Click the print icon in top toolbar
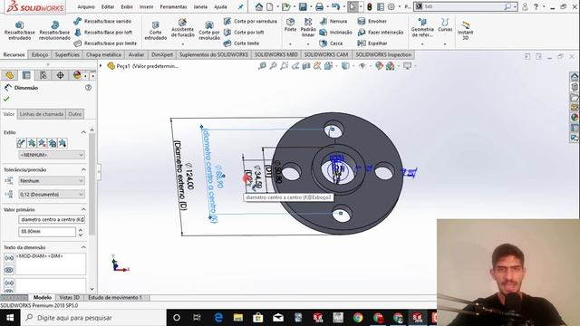The width and height of the screenshot is (580, 326). click(319, 6)
